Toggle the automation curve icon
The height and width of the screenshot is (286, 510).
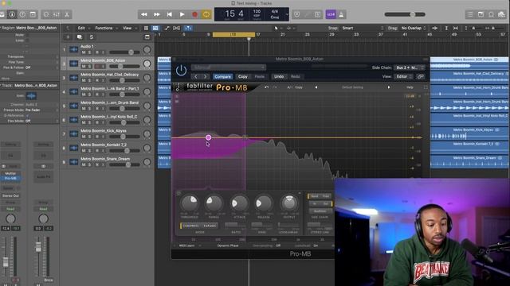(167, 29)
